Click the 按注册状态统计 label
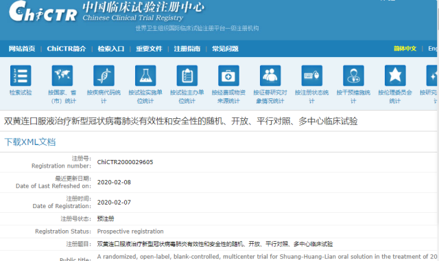 point(312,97)
